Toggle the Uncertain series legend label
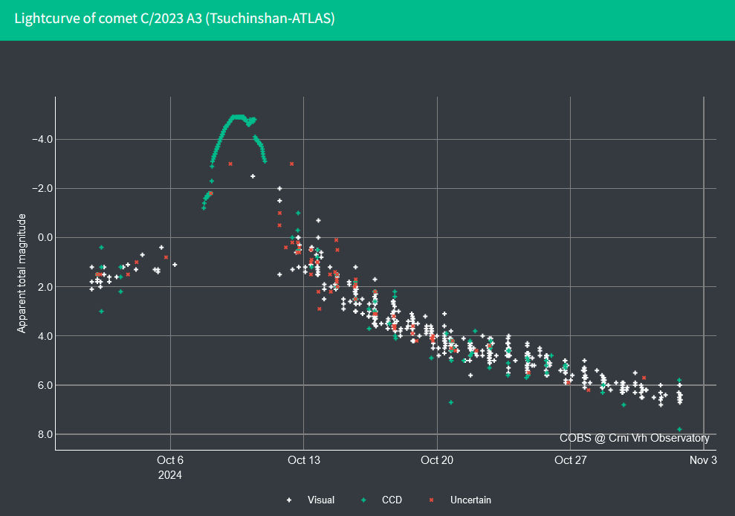Screen dimensions: 735x516 [x=470, y=500]
